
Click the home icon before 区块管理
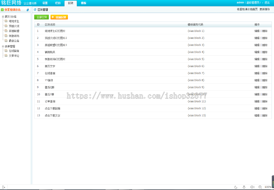[35, 10]
